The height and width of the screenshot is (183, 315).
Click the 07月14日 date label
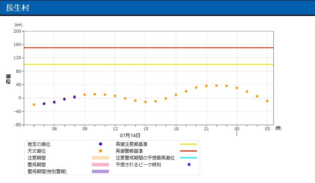coord(130,136)
